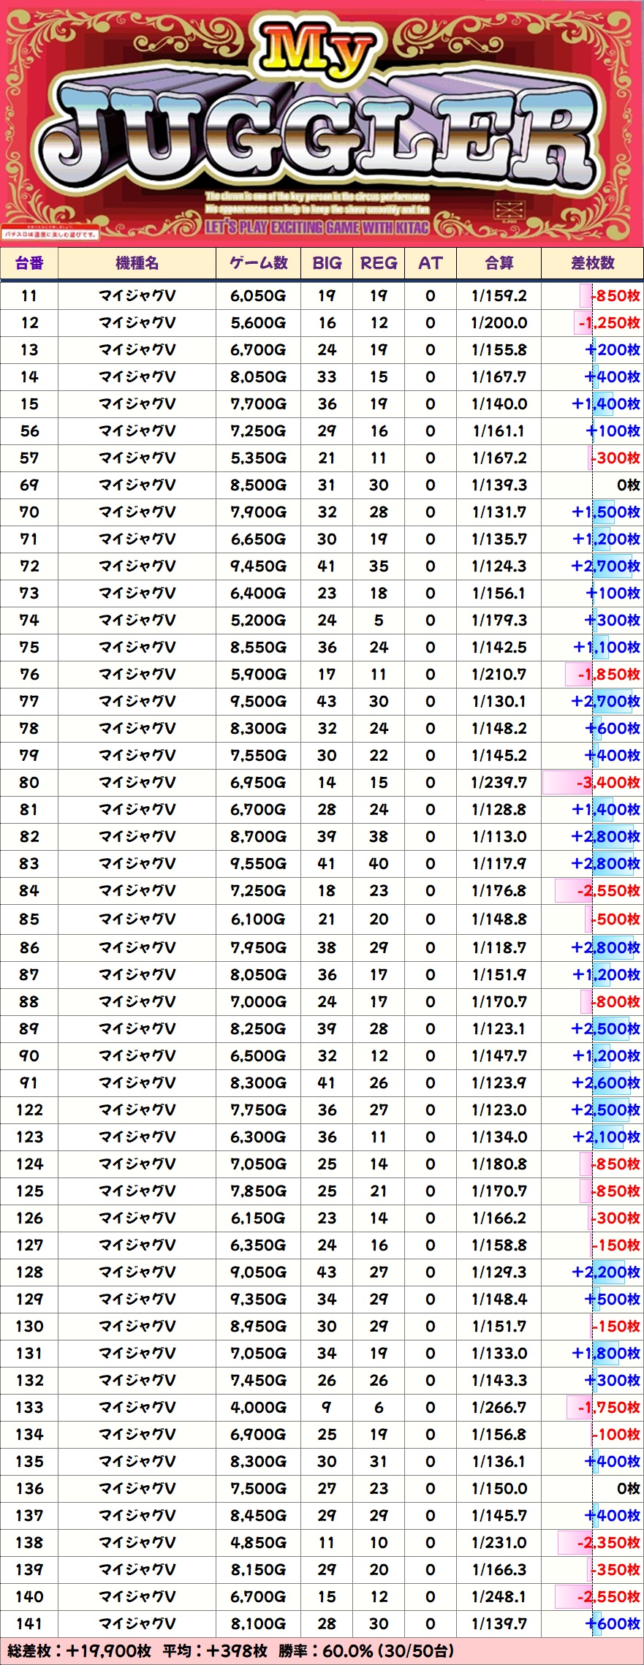Viewport: 644px width, 1665px height.
Task: Click the 合算 column header
Action: tap(499, 263)
